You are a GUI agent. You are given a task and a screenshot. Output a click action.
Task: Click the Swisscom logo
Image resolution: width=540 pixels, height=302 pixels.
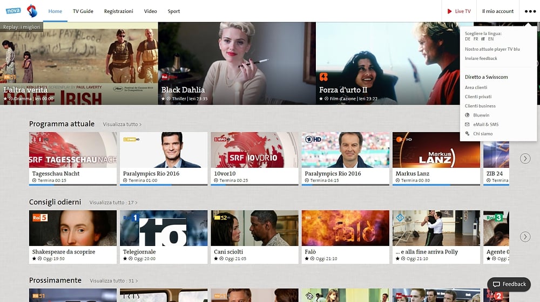(32, 11)
